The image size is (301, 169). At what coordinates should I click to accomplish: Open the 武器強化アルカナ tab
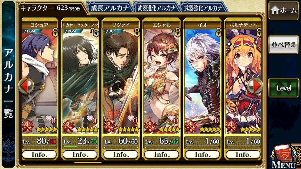tap(203, 8)
